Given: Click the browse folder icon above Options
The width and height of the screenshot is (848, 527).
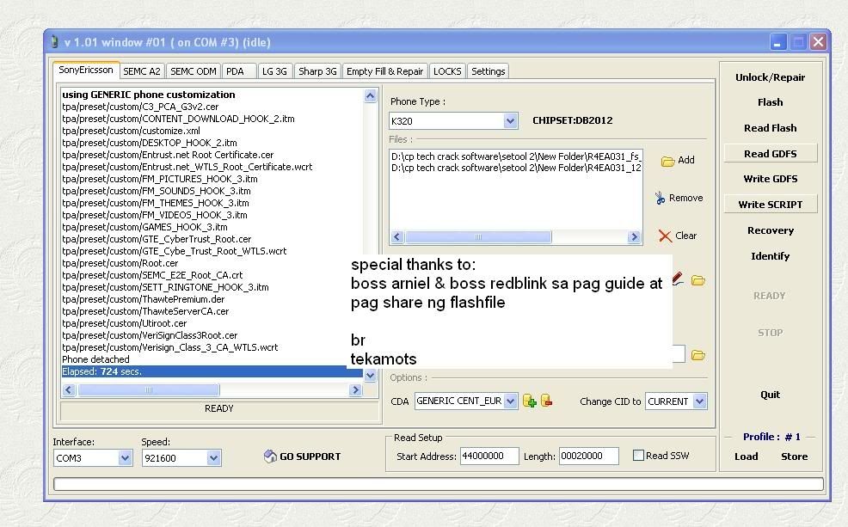Looking at the screenshot, I should 698,354.
